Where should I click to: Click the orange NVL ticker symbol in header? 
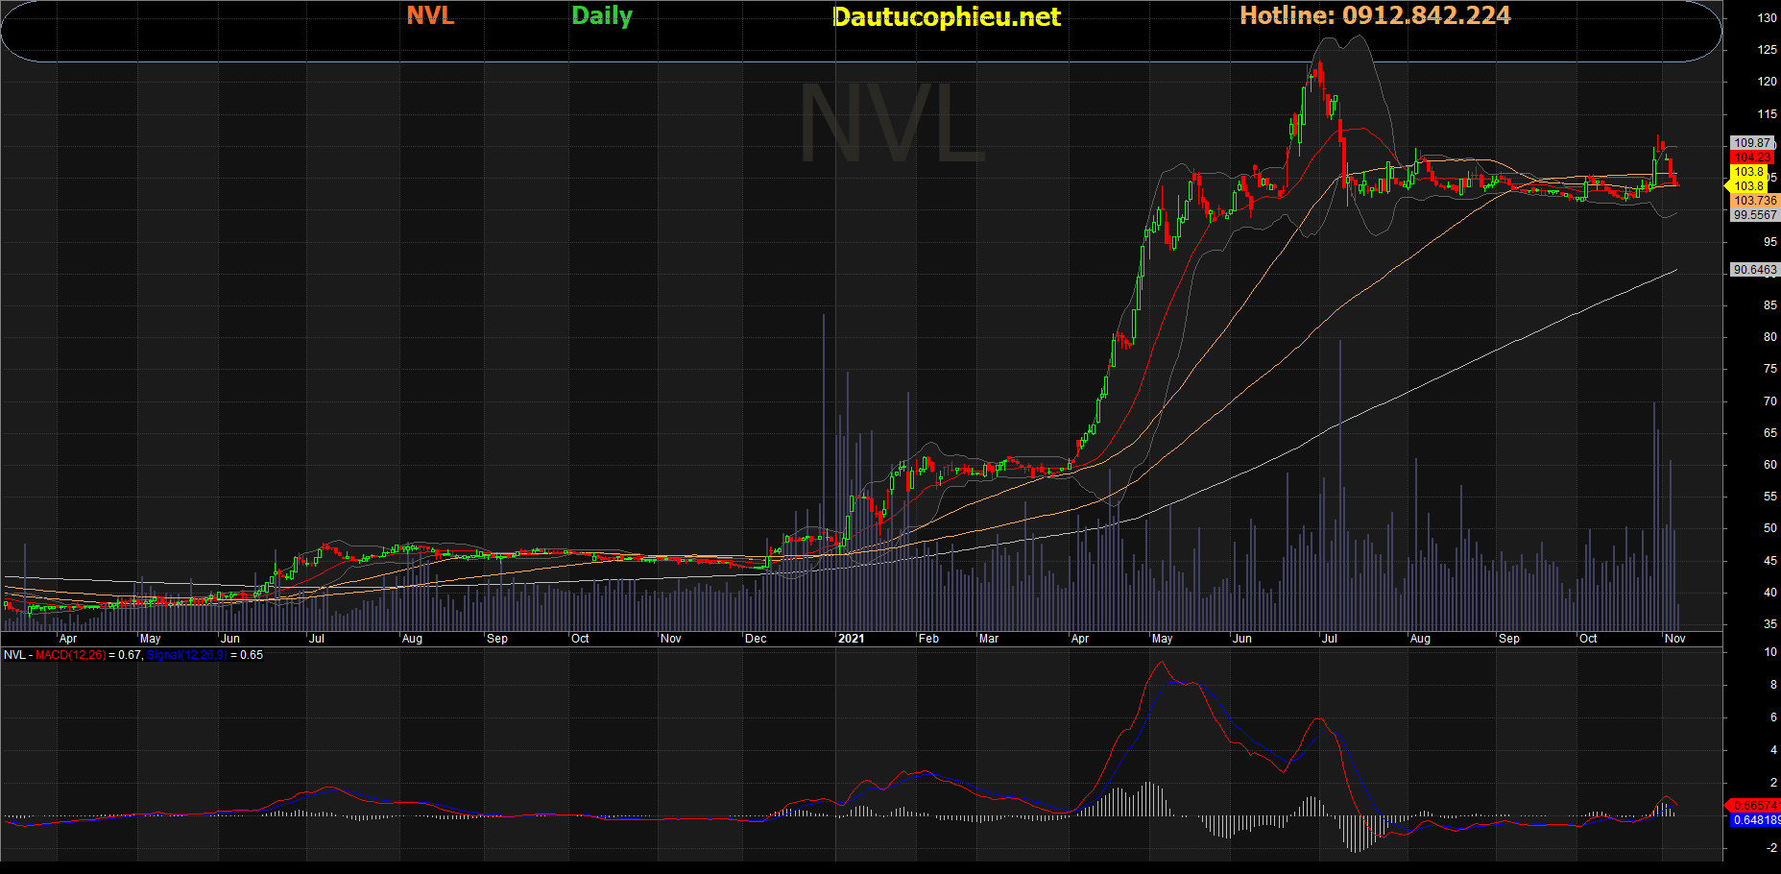(x=430, y=15)
